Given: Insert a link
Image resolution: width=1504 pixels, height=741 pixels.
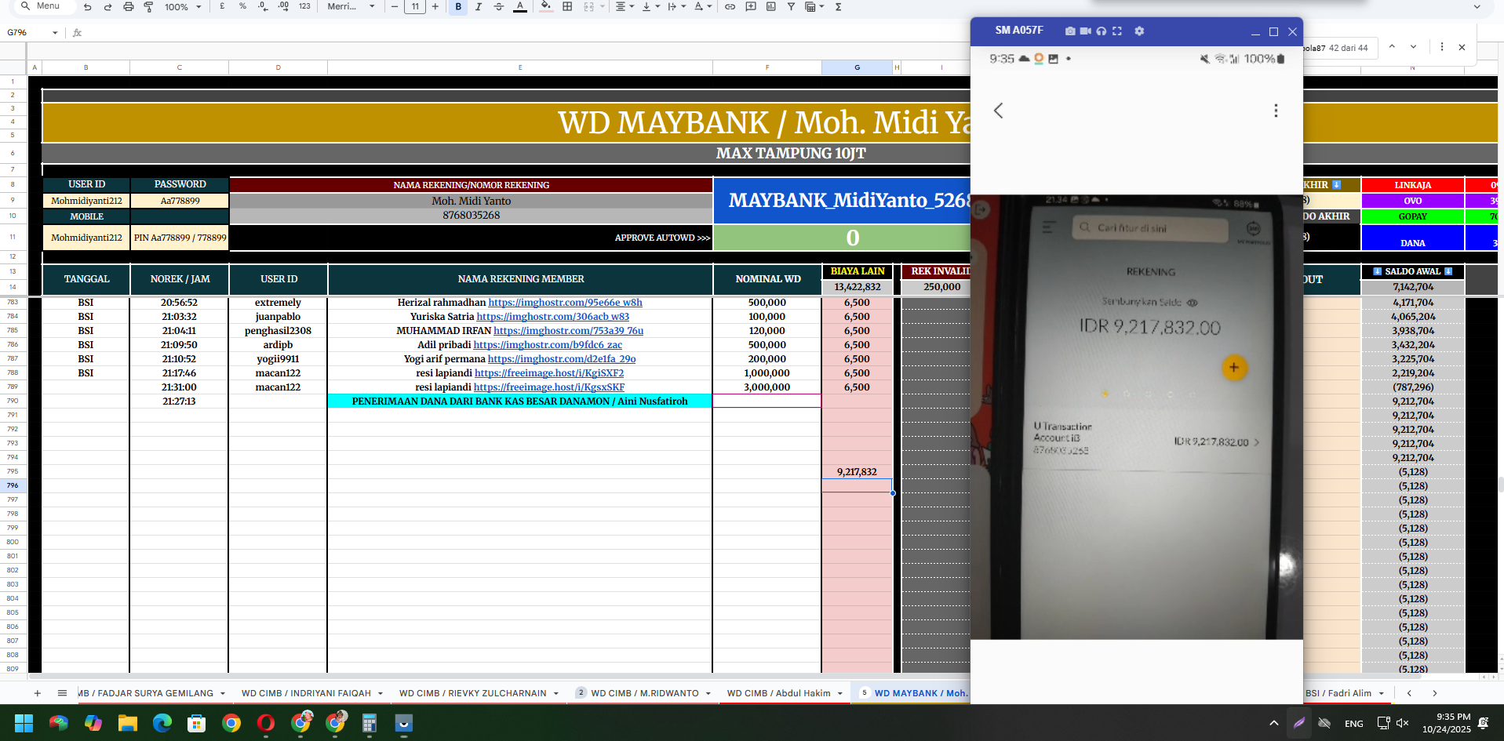Looking at the screenshot, I should 730,6.
